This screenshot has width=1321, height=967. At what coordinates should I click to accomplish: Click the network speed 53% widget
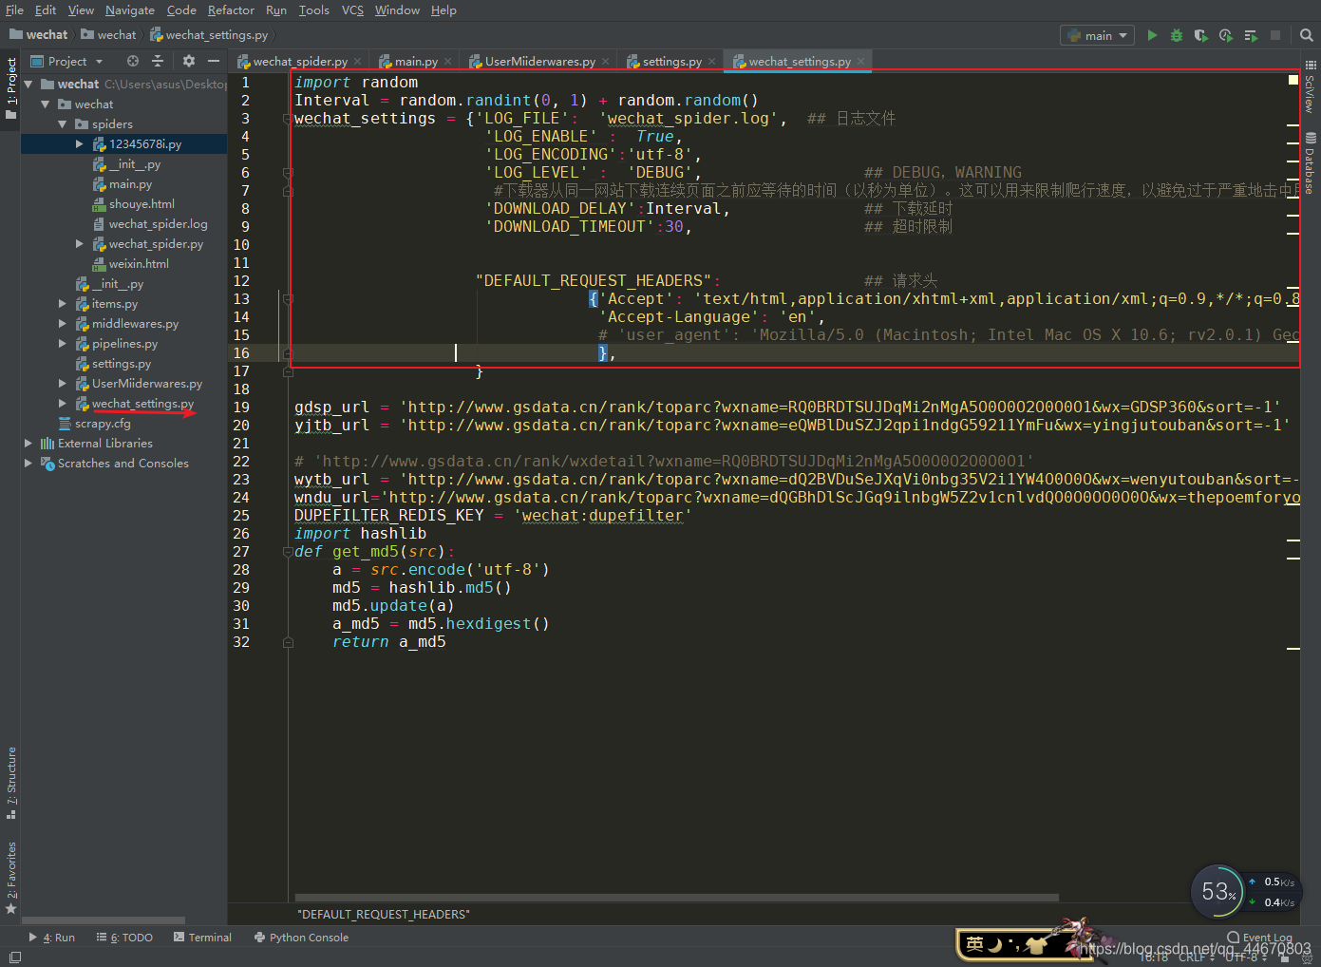1244,892
